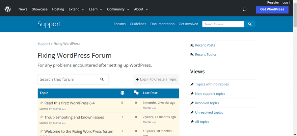View Non-support topics
Image resolution: width=297 pixels, height=136 pixels.
click(x=210, y=94)
